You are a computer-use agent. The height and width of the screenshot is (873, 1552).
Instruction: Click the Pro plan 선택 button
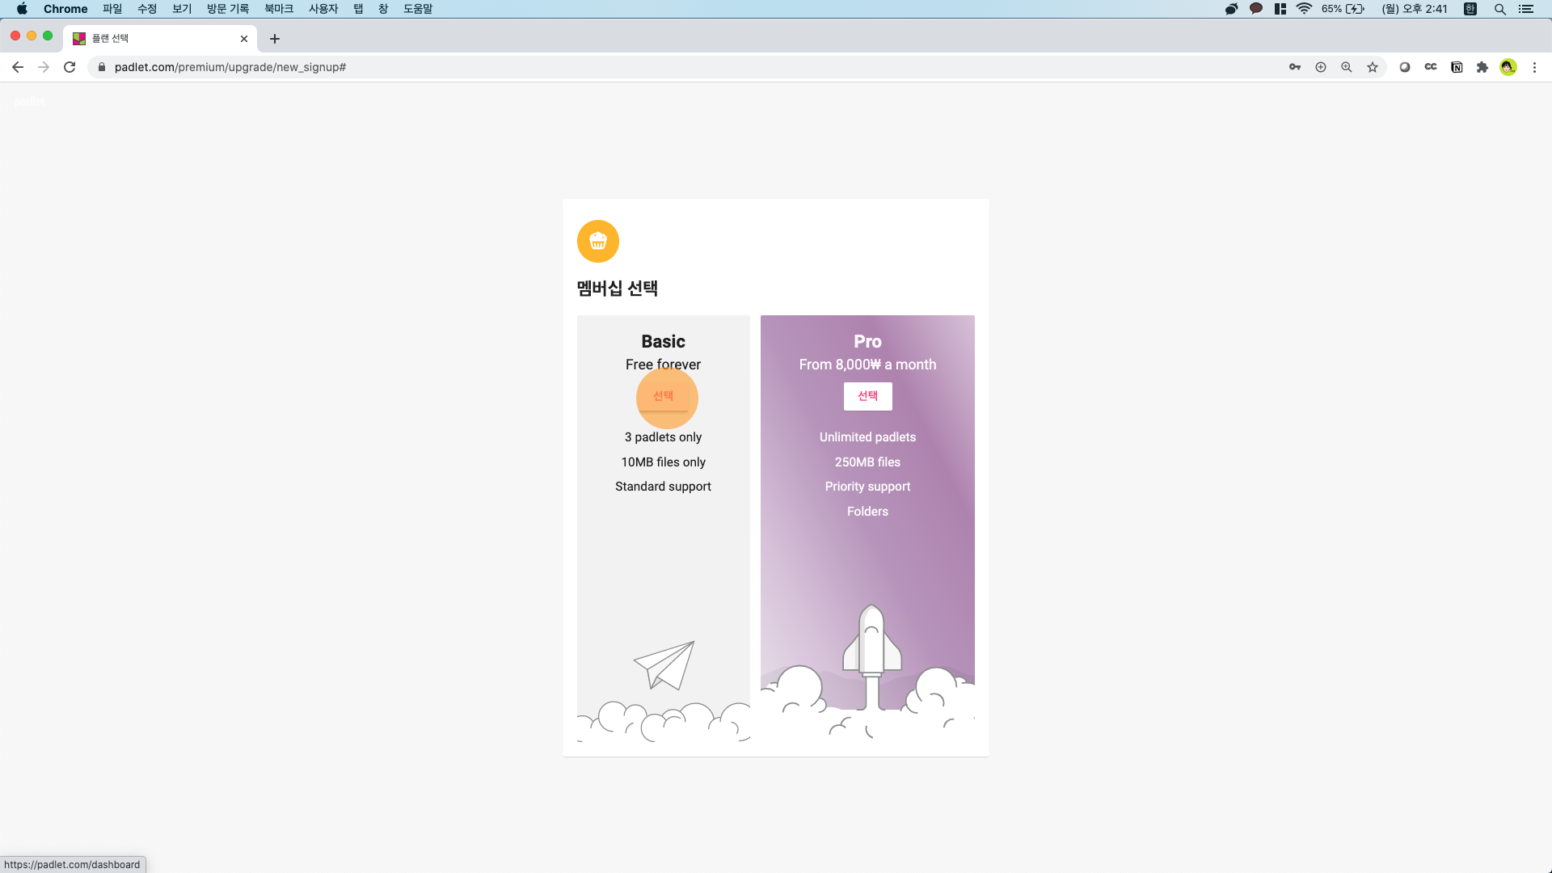pyautogui.click(x=867, y=396)
